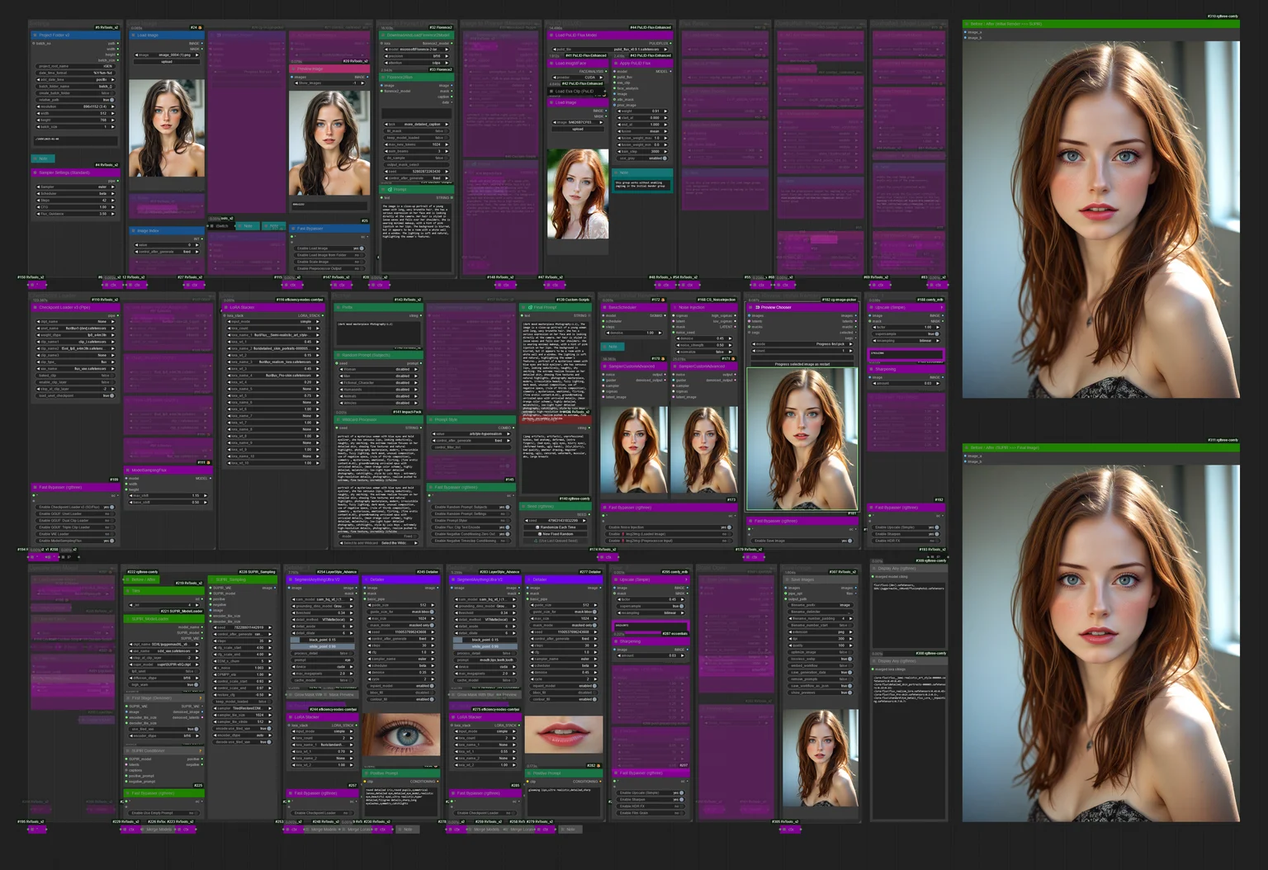Open the unet_name combo in Checkpoint Loader v3
Image resolution: width=1268 pixels, height=870 pixels.
[x=76, y=328]
